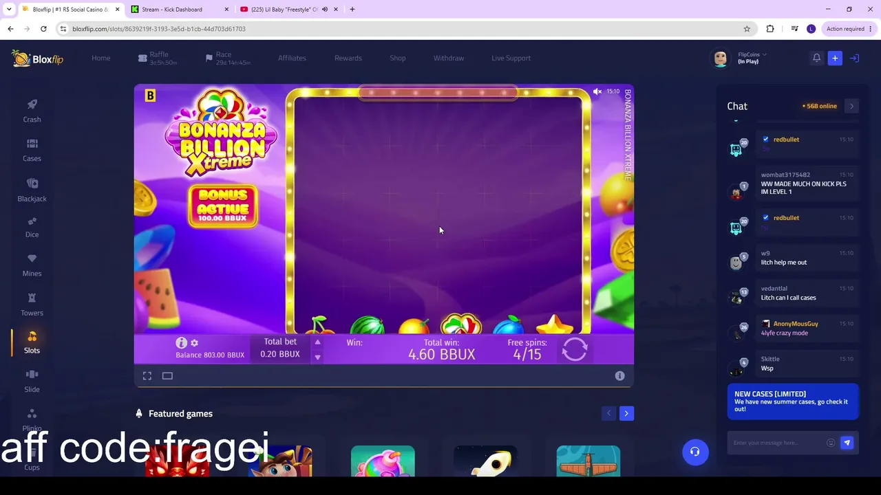The image size is (881, 495).
Task: Open game information below the slot
Action: [x=619, y=376]
